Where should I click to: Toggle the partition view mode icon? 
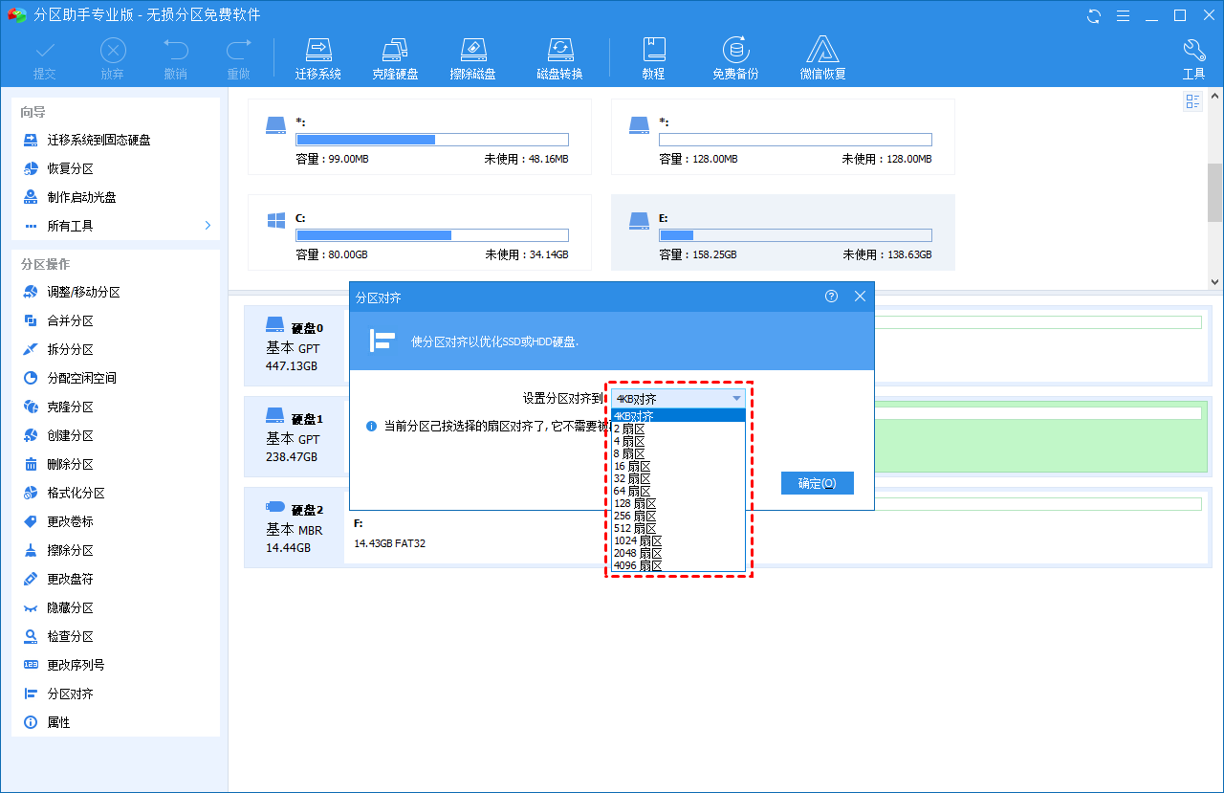click(1192, 101)
